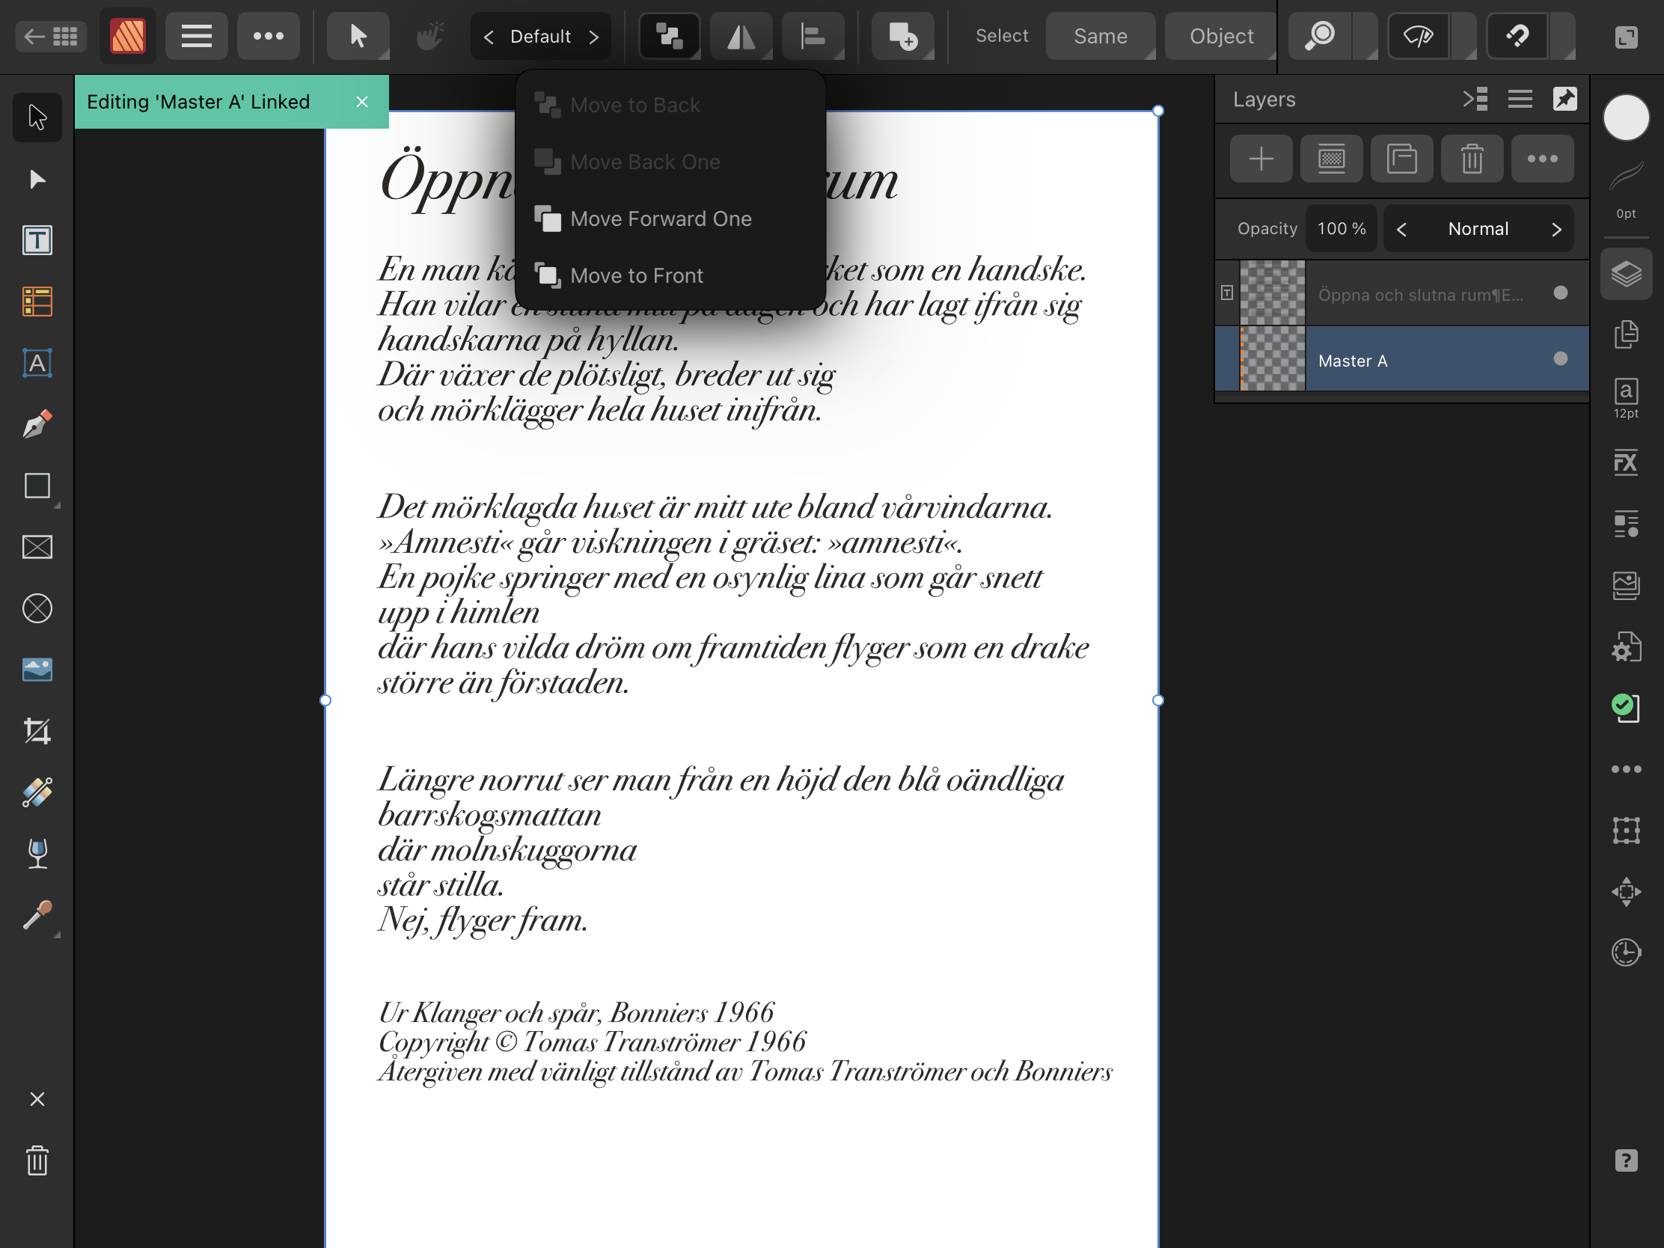Select the Transparency wine glass tool

point(37,854)
